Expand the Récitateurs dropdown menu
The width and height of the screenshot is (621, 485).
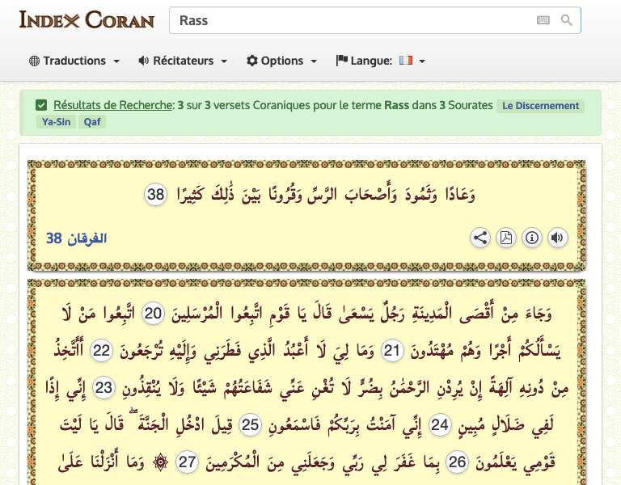tap(183, 61)
